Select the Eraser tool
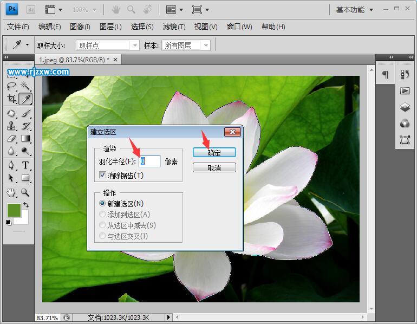The width and height of the screenshot is (417, 324). click(11, 139)
